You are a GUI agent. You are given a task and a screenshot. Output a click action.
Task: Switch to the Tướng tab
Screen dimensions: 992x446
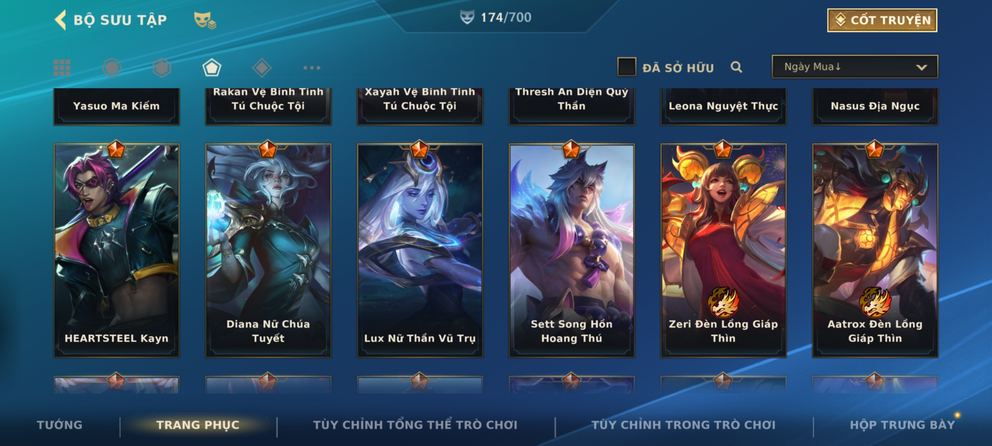click(x=60, y=425)
